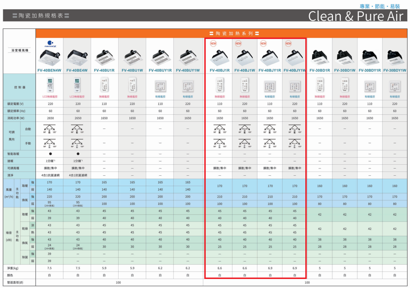The width and height of the screenshot is (410, 288).
Task: Select the 額定電壓 (V) row label
Action: 16,104
